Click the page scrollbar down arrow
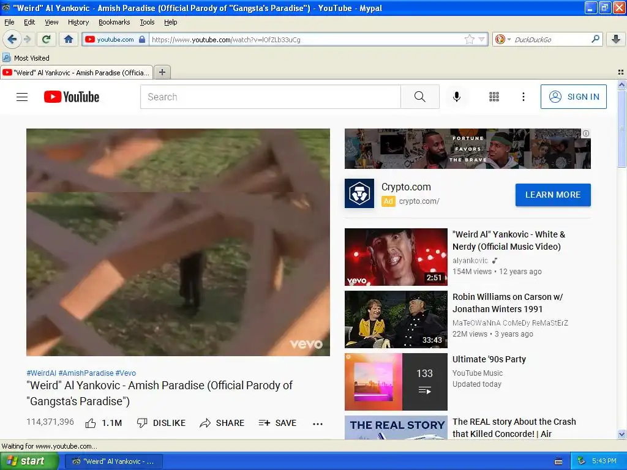This screenshot has width=627, height=470. 621,435
